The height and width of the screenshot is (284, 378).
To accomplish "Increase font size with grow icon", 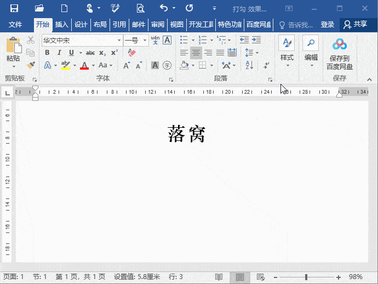I will 127,65.
